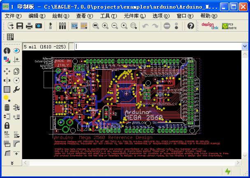250x178 pixels.
Task: Select the Delete trash can tool
Action: 7,107
